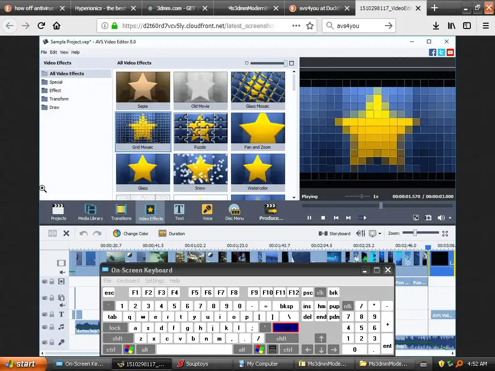This screenshot has width=495, height=371.
Task: Delete the selected timeline item (X icon)
Action: click(x=66, y=233)
